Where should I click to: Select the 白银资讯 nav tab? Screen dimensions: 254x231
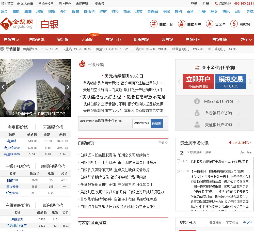37,40
